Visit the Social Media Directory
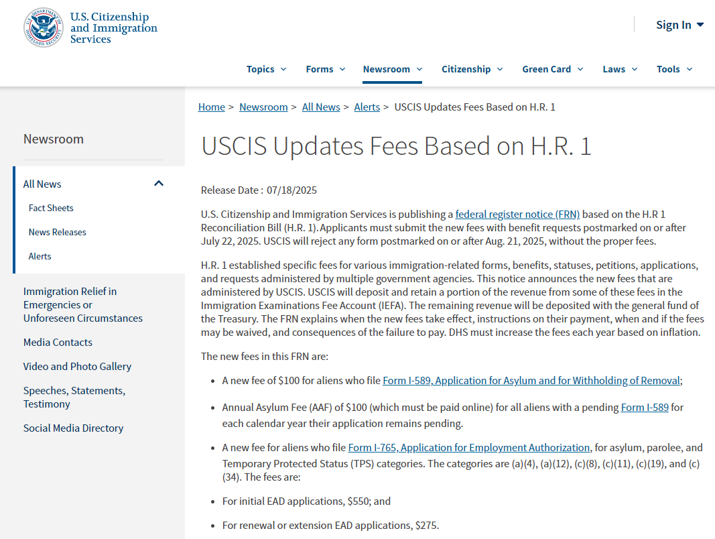This screenshot has height=539, width=715. coord(73,428)
